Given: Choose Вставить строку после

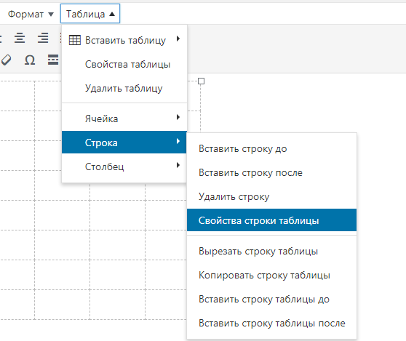Looking at the screenshot, I should 271,172.
